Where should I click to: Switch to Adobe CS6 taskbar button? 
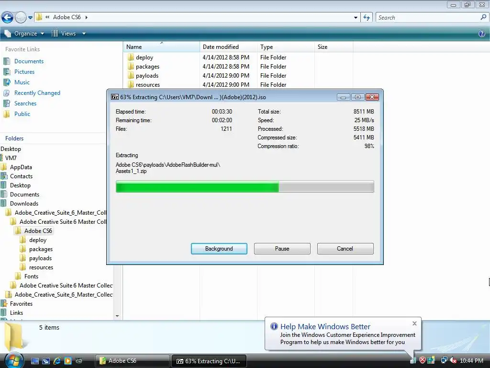click(x=133, y=361)
